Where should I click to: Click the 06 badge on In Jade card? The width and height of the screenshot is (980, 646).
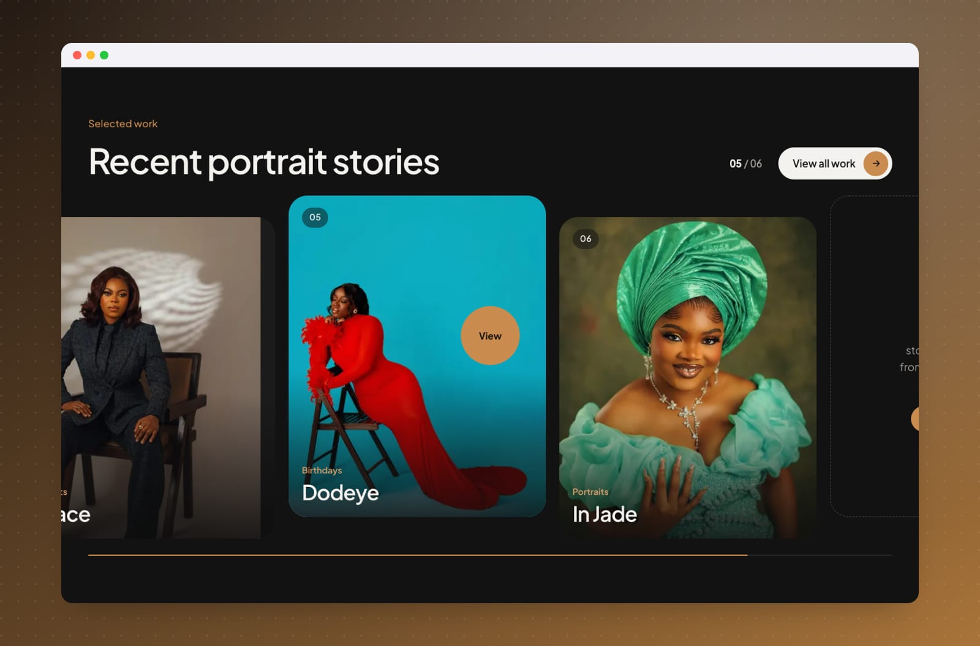[586, 239]
